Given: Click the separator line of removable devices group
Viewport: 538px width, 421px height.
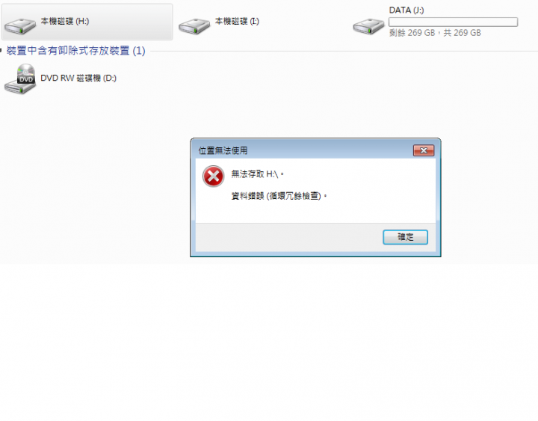Looking at the screenshot, I should pyautogui.click(x=344, y=51).
